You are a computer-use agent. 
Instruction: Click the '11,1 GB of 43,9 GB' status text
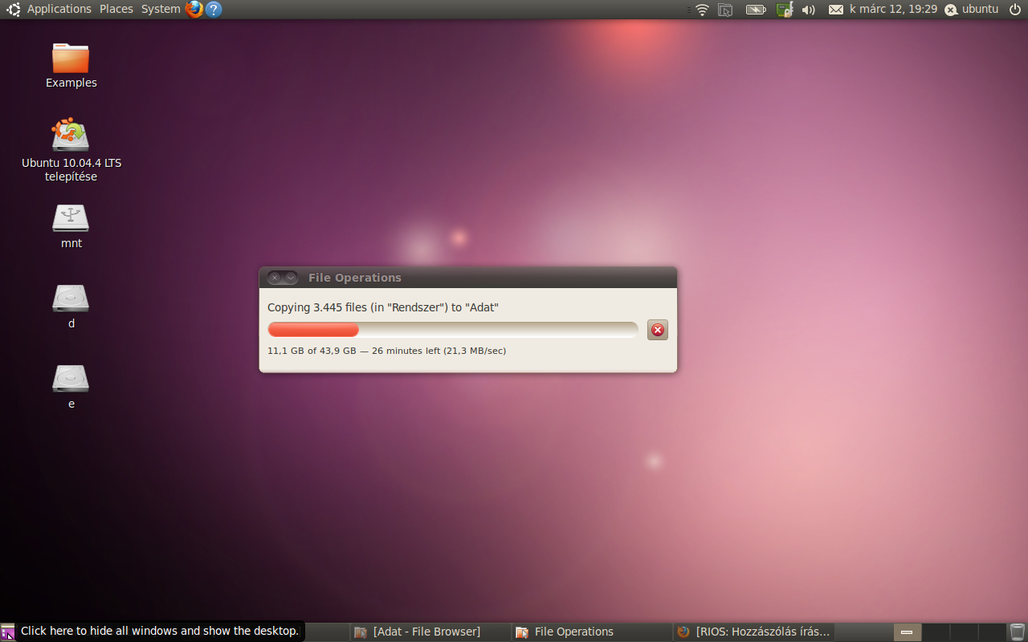(387, 351)
